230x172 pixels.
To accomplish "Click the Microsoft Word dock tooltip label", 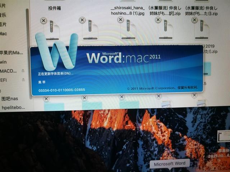I will click(170, 163).
